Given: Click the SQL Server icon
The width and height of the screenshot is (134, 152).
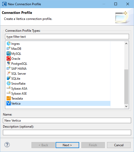Looking at the screenshot, I should point(9,73).
